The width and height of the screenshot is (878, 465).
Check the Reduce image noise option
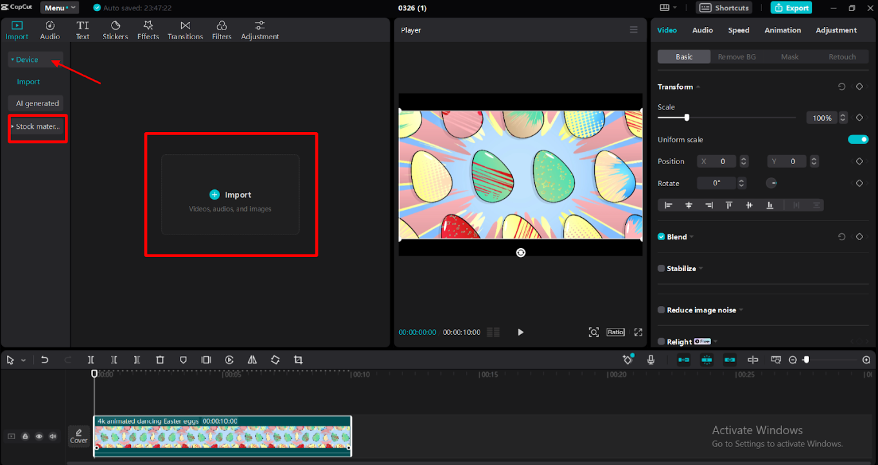661,310
